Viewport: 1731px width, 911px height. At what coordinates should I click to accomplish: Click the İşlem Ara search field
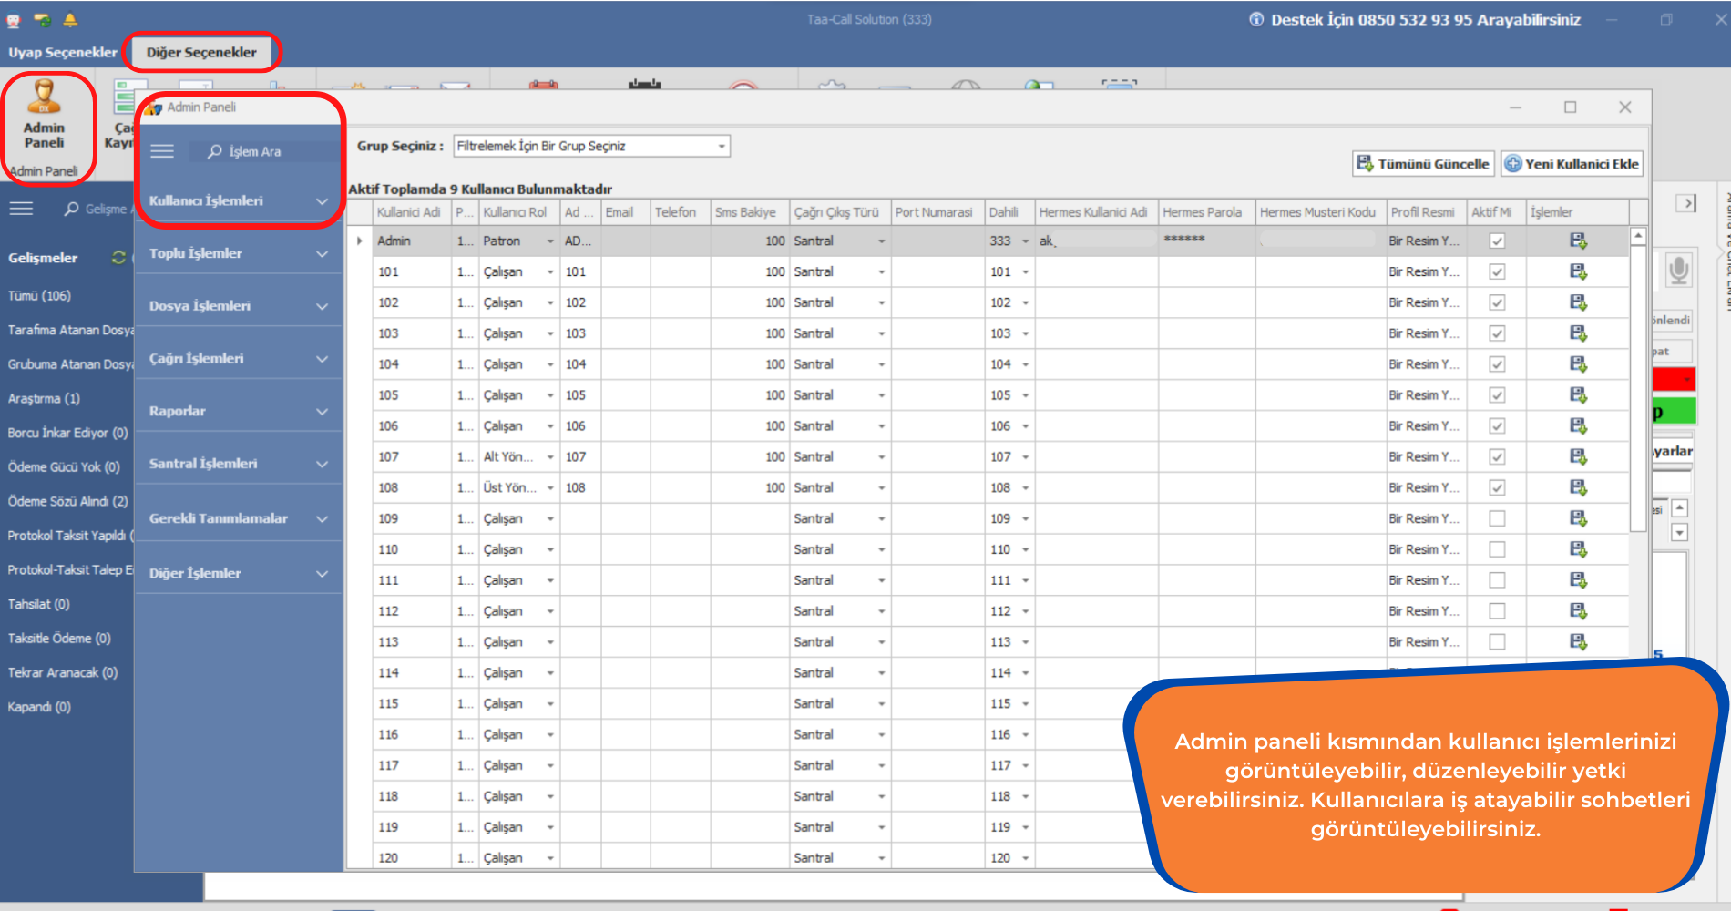[264, 151]
